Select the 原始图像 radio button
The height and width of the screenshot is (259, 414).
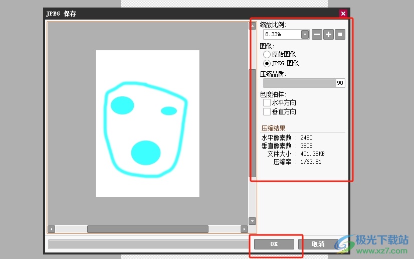click(267, 54)
